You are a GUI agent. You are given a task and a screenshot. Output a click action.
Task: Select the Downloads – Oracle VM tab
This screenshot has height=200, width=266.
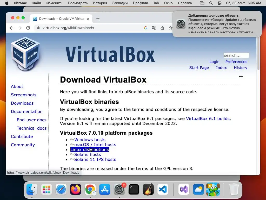[61, 19]
